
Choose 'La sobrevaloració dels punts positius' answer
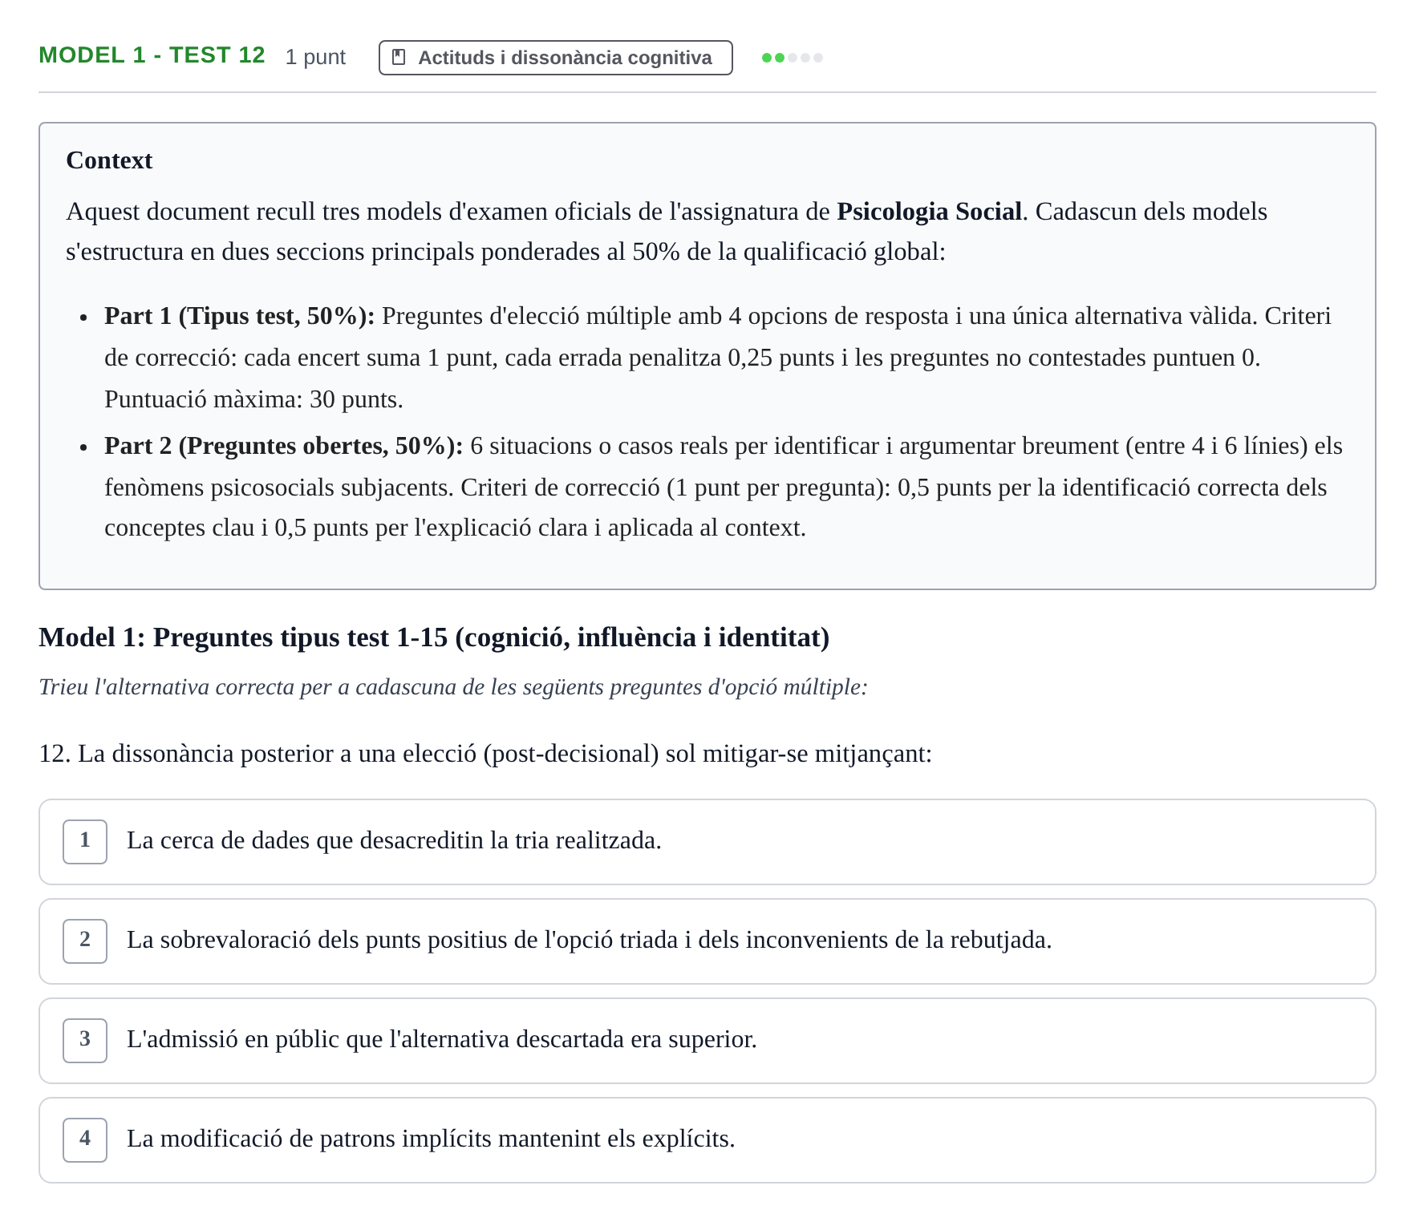click(x=707, y=941)
